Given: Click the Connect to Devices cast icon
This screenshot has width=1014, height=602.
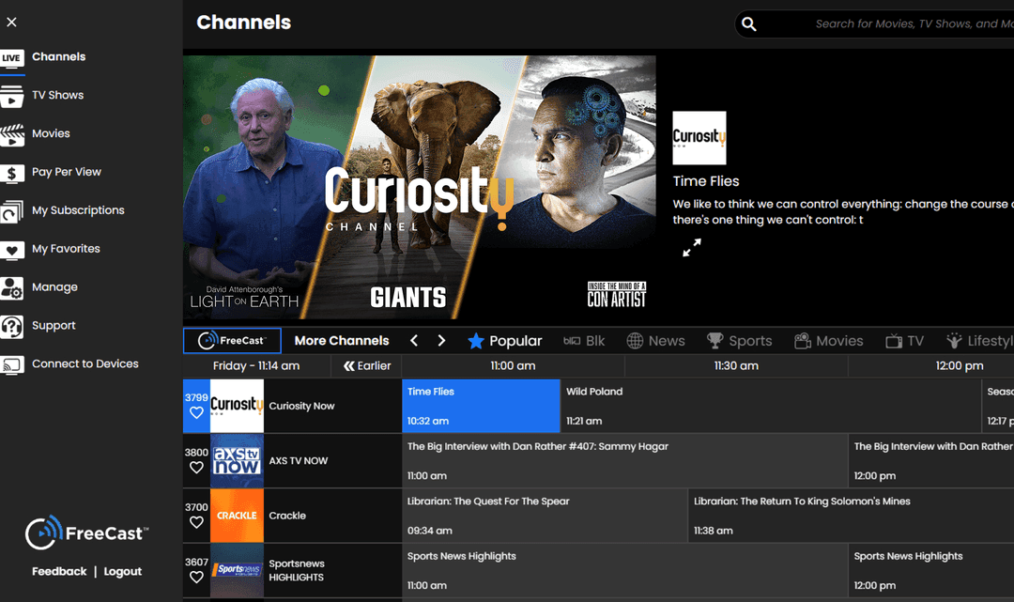Looking at the screenshot, I should coord(11,364).
